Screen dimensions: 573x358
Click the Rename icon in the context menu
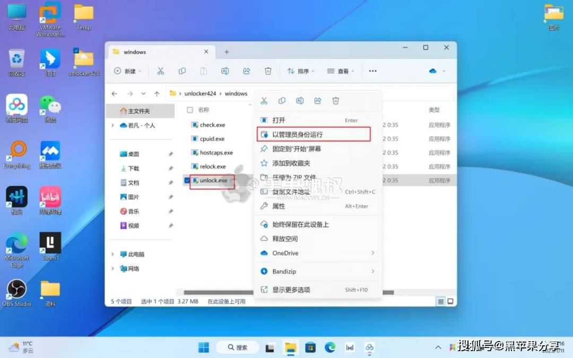coord(300,101)
